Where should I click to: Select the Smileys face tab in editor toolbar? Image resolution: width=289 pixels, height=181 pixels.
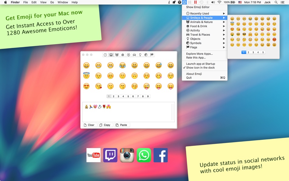(111, 55)
